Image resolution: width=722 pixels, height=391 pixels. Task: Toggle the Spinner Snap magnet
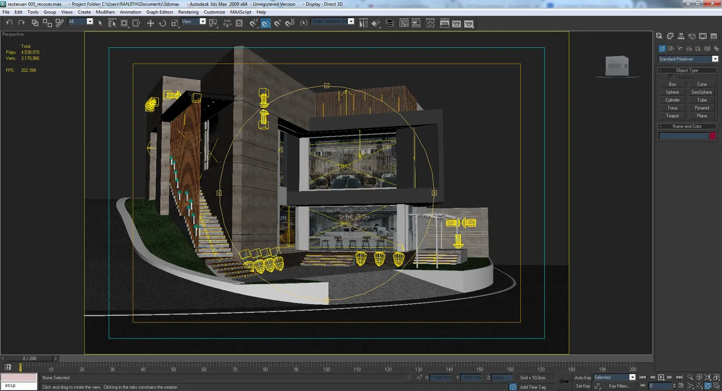coord(290,23)
